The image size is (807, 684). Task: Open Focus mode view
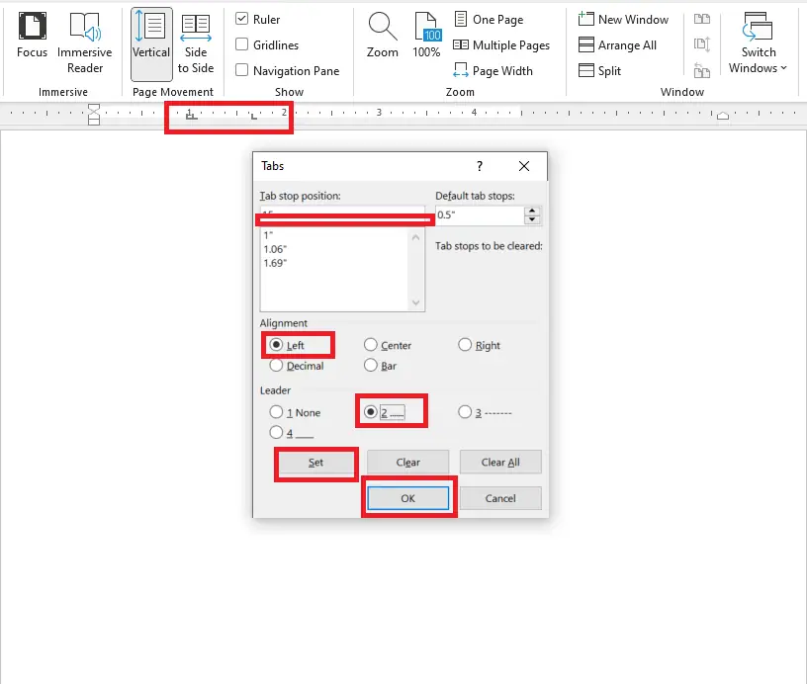pyautogui.click(x=32, y=40)
